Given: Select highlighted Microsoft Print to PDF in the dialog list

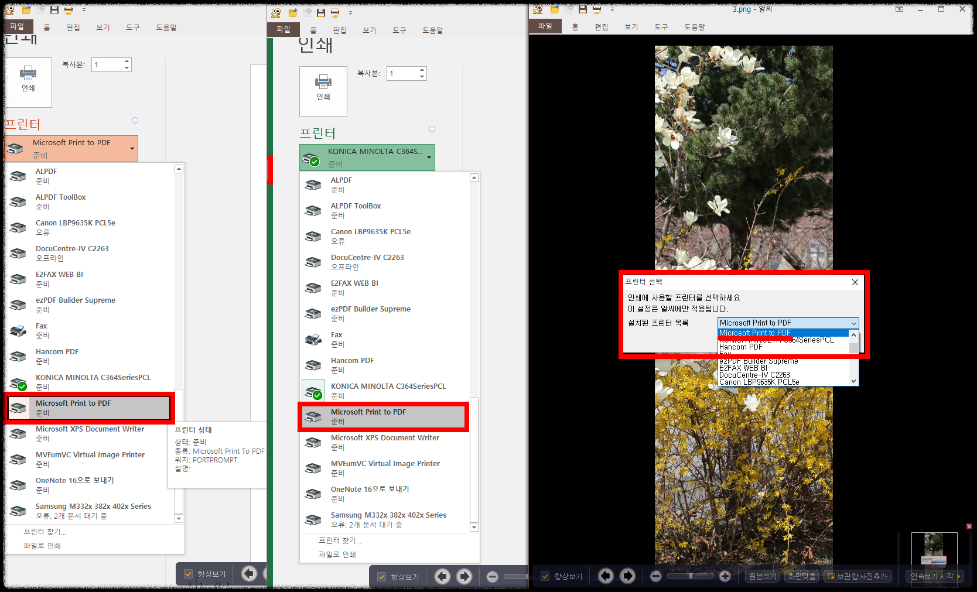Looking at the screenshot, I should pyautogui.click(x=783, y=333).
